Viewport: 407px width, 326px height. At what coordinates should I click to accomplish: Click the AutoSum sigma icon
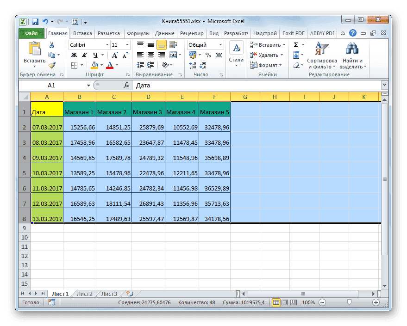coord(296,45)
